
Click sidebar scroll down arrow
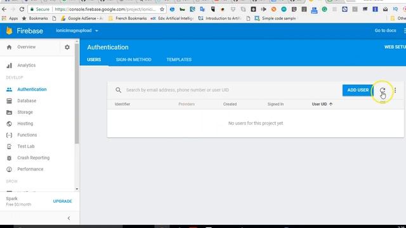coord(77,189)
